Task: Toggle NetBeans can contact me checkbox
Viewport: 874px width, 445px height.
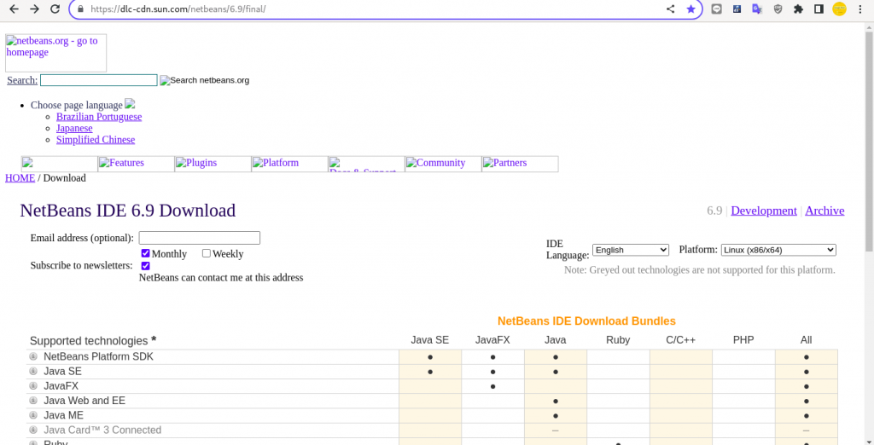Action: click(145, 266)
